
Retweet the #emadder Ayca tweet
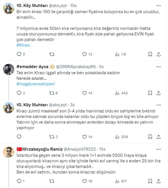click(52, 93)
